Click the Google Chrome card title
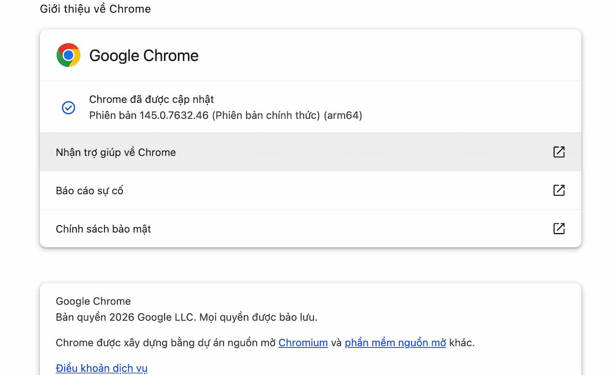Screen dimensions: 614x375 coord(144,55)
